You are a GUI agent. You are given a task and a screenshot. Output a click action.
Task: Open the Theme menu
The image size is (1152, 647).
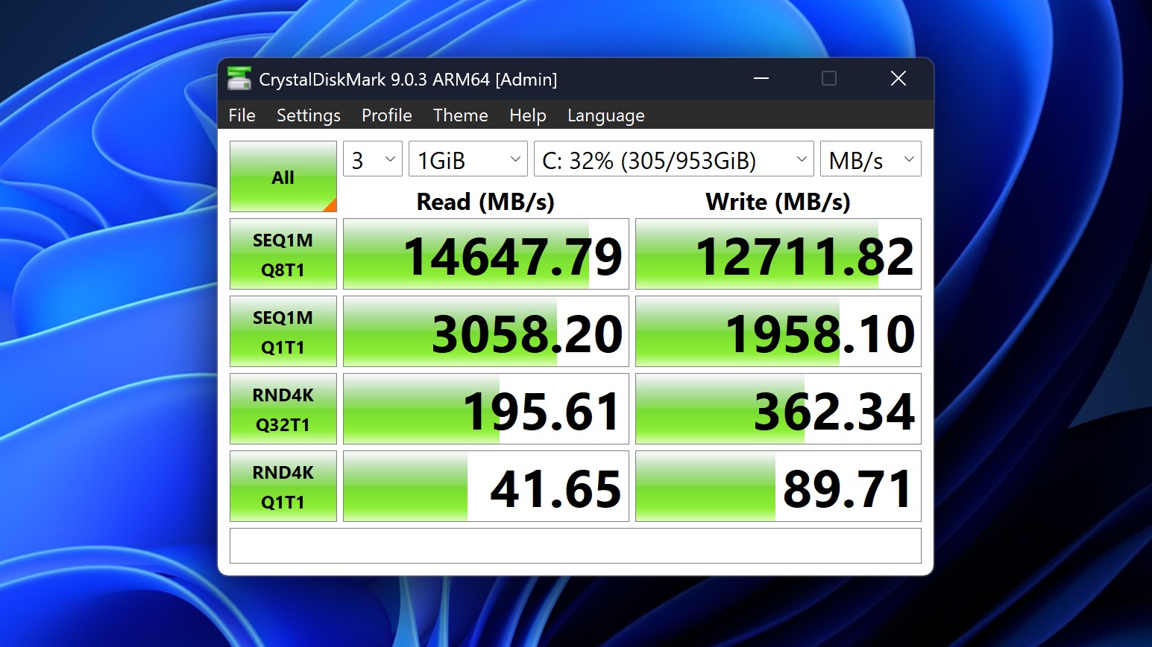coord(460,115)
